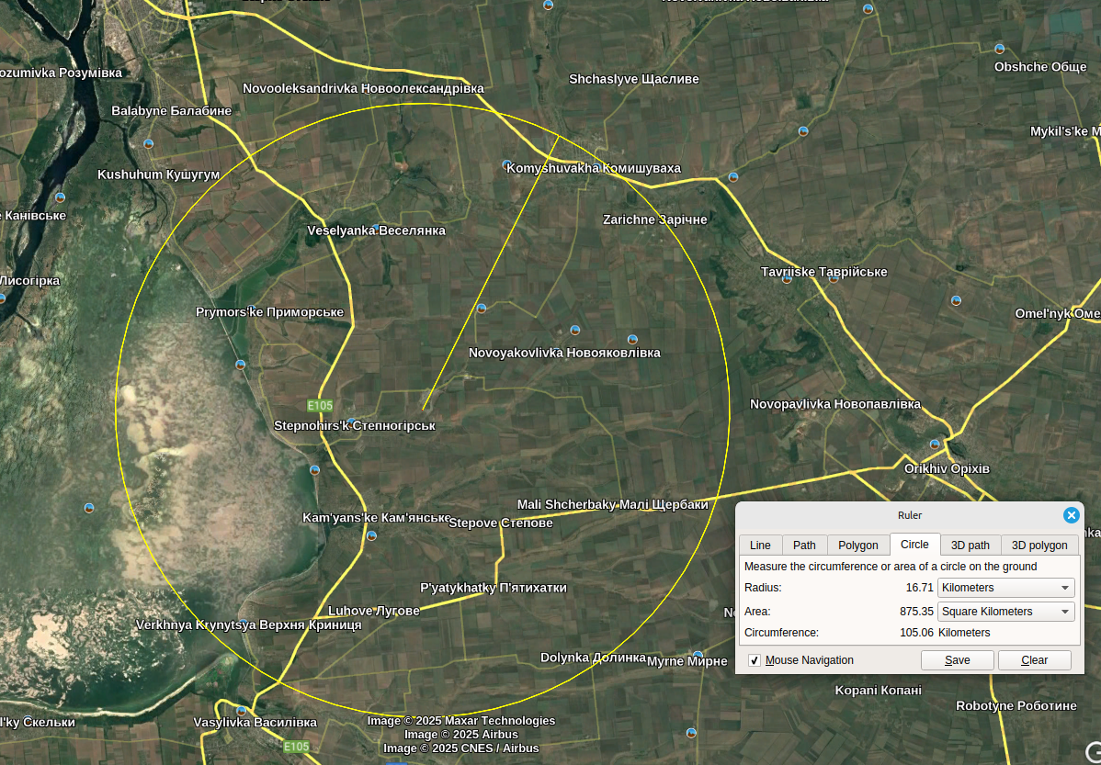Switch to the 3D path tab
This screenshot has height=765, width=1101.
970,546
